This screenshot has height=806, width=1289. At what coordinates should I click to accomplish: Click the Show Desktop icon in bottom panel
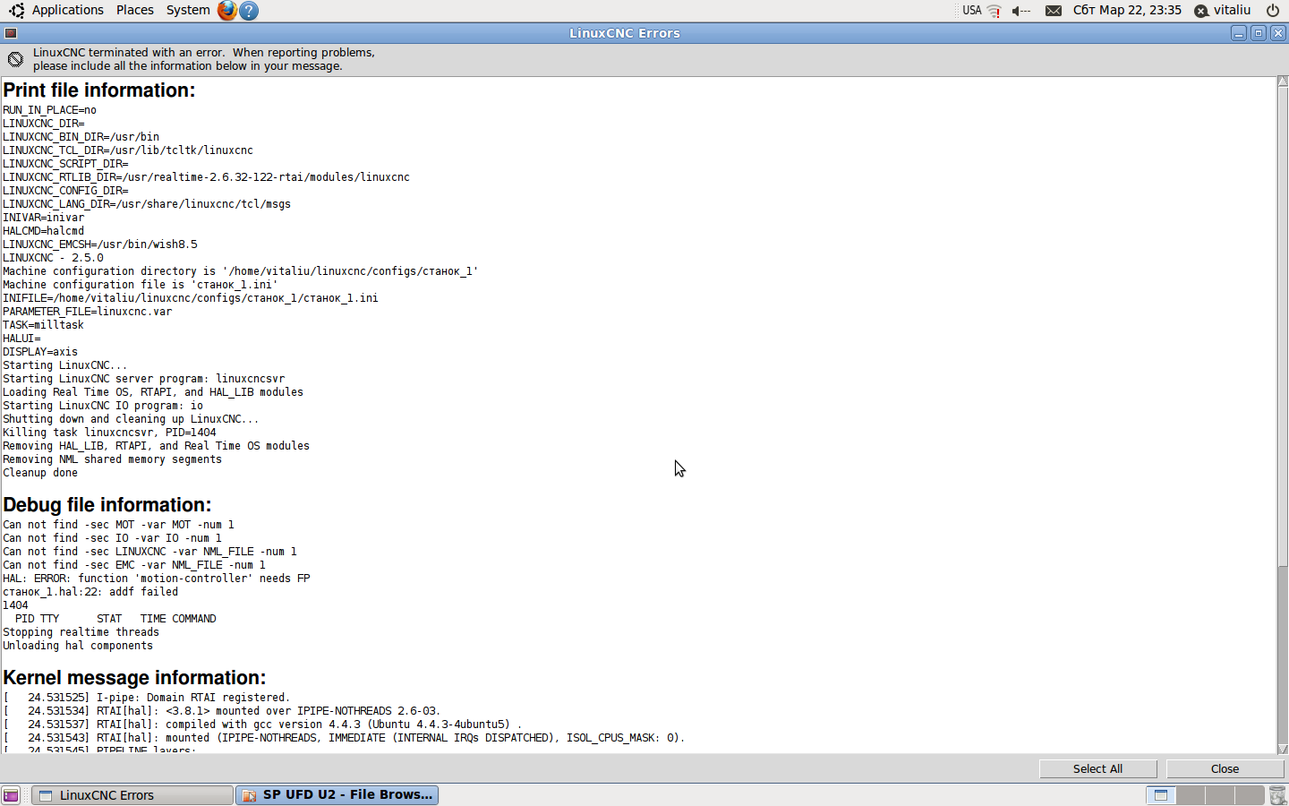11,795
